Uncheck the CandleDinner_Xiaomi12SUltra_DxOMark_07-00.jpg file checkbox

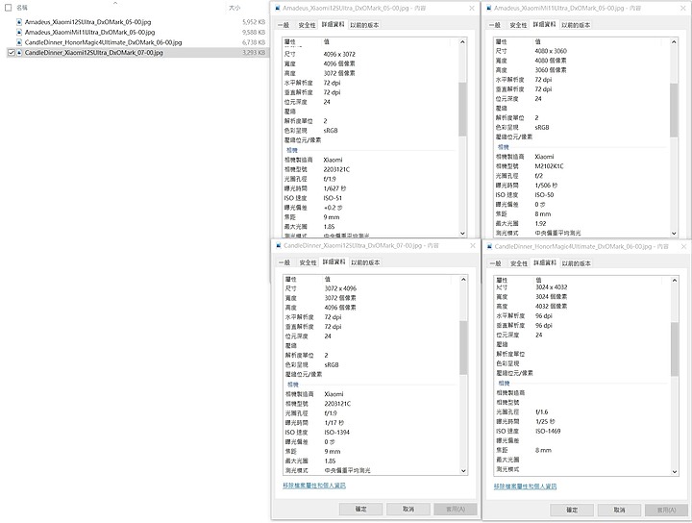click(11, 53)
